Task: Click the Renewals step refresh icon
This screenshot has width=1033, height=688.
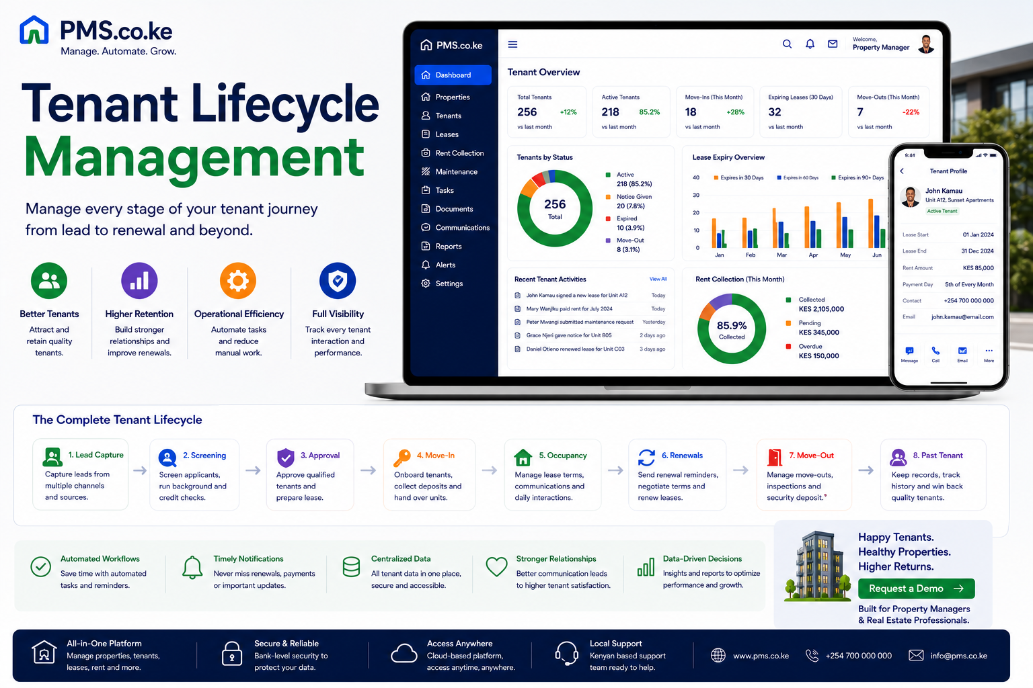Action: (646, 458)
